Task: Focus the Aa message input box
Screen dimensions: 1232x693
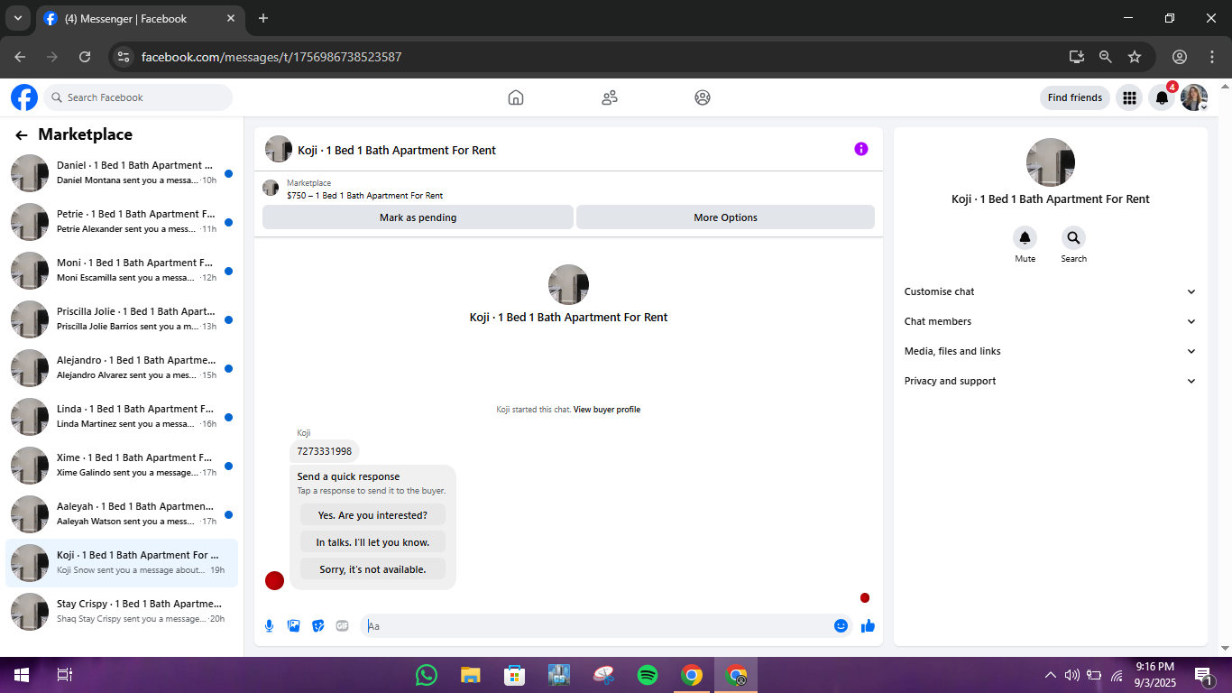Action: click(597, 625)
